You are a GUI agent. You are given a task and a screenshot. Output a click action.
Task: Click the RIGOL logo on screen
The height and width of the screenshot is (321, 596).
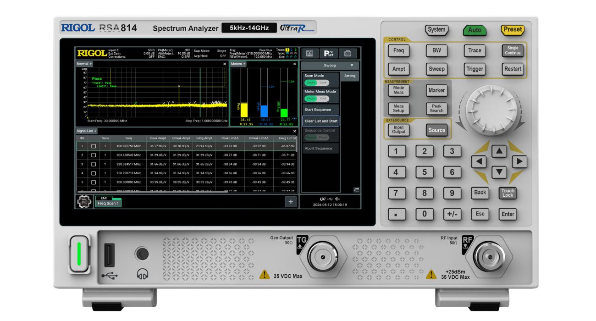click(x=92, y=53)
